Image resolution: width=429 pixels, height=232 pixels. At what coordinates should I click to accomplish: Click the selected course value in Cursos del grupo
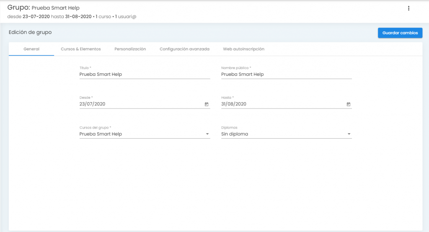pos(101,134)
